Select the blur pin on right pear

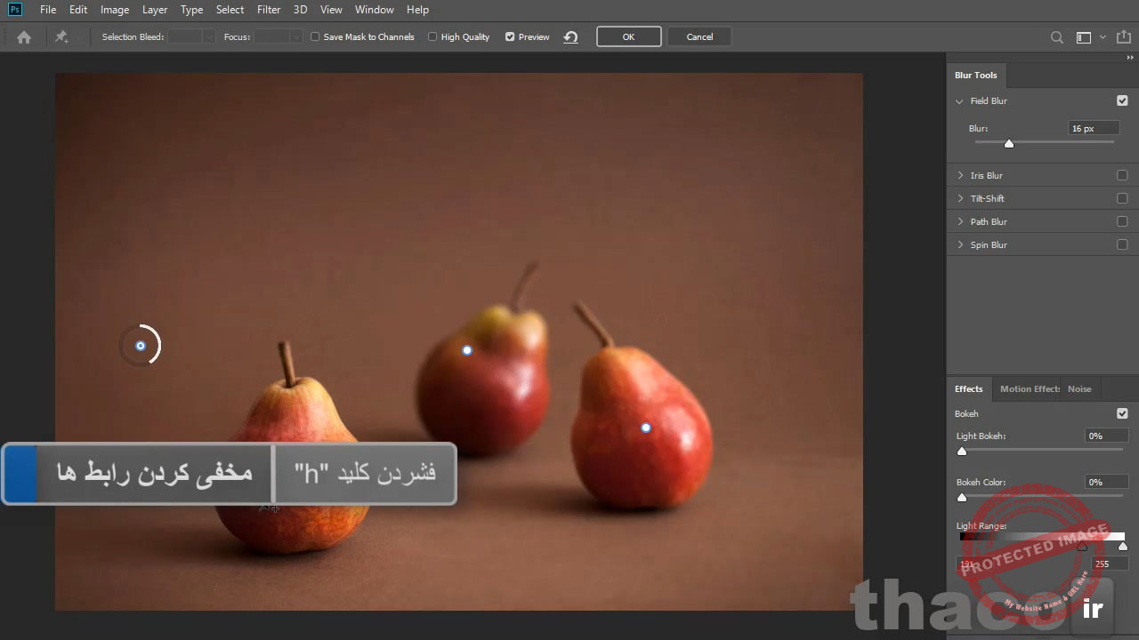[x=646, y=428]
